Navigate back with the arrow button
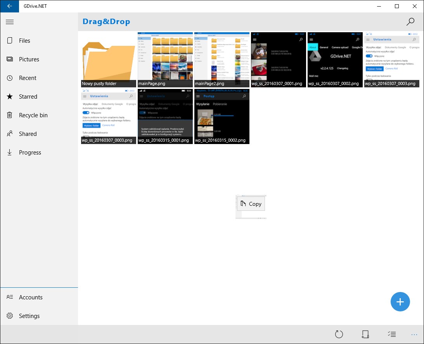Image resolution: width=424 pixels, height=344 pixels. tap(9, 6)
